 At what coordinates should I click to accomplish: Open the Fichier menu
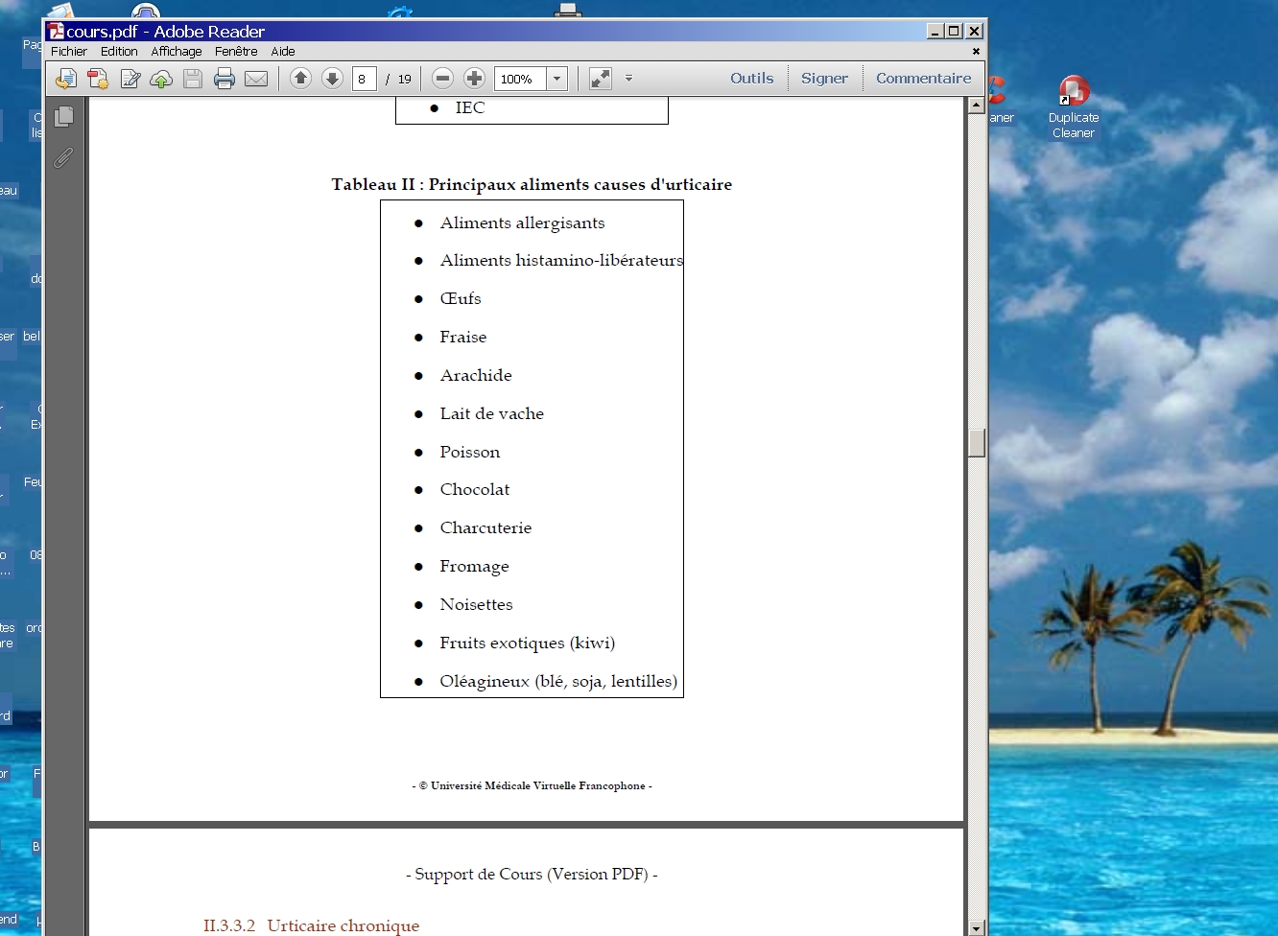(69, 52)
